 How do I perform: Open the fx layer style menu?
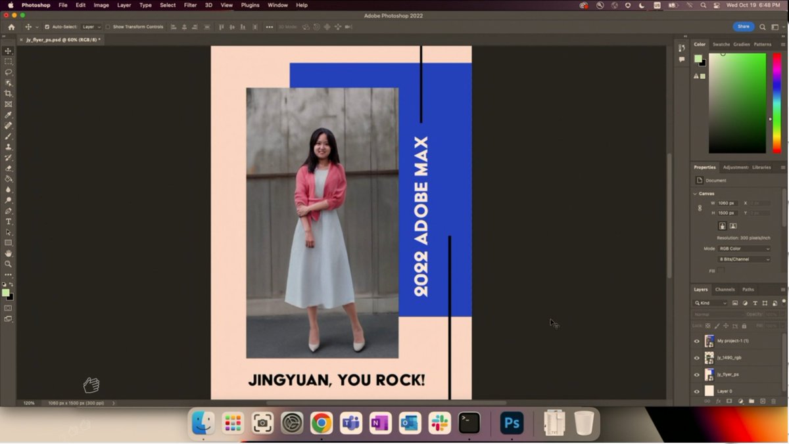[x=718, y=401]
